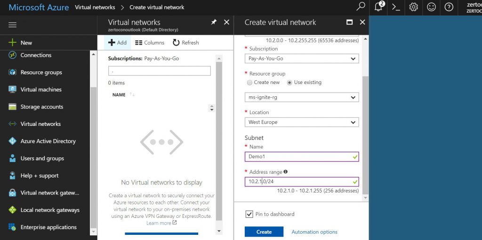
Task: Open the notifications bell icon
Action: click(x=378, y=7)
